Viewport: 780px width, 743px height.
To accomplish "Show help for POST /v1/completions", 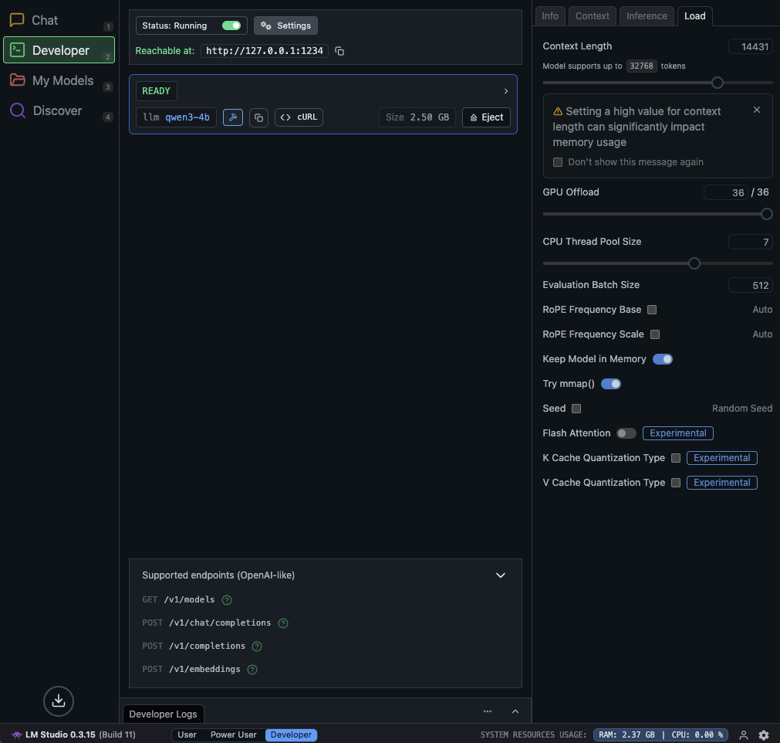I will click(257, 646).
